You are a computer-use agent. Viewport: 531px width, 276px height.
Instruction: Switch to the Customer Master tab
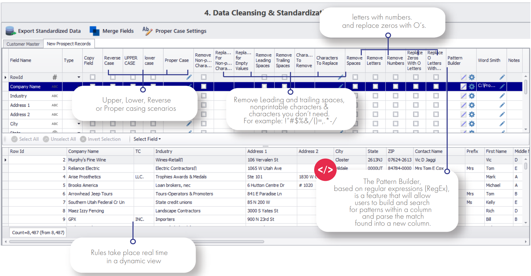click(23, 44)
